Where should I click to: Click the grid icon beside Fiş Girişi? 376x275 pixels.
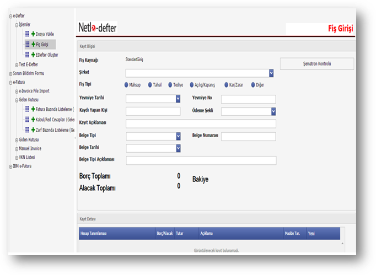(x=28, y=44)
